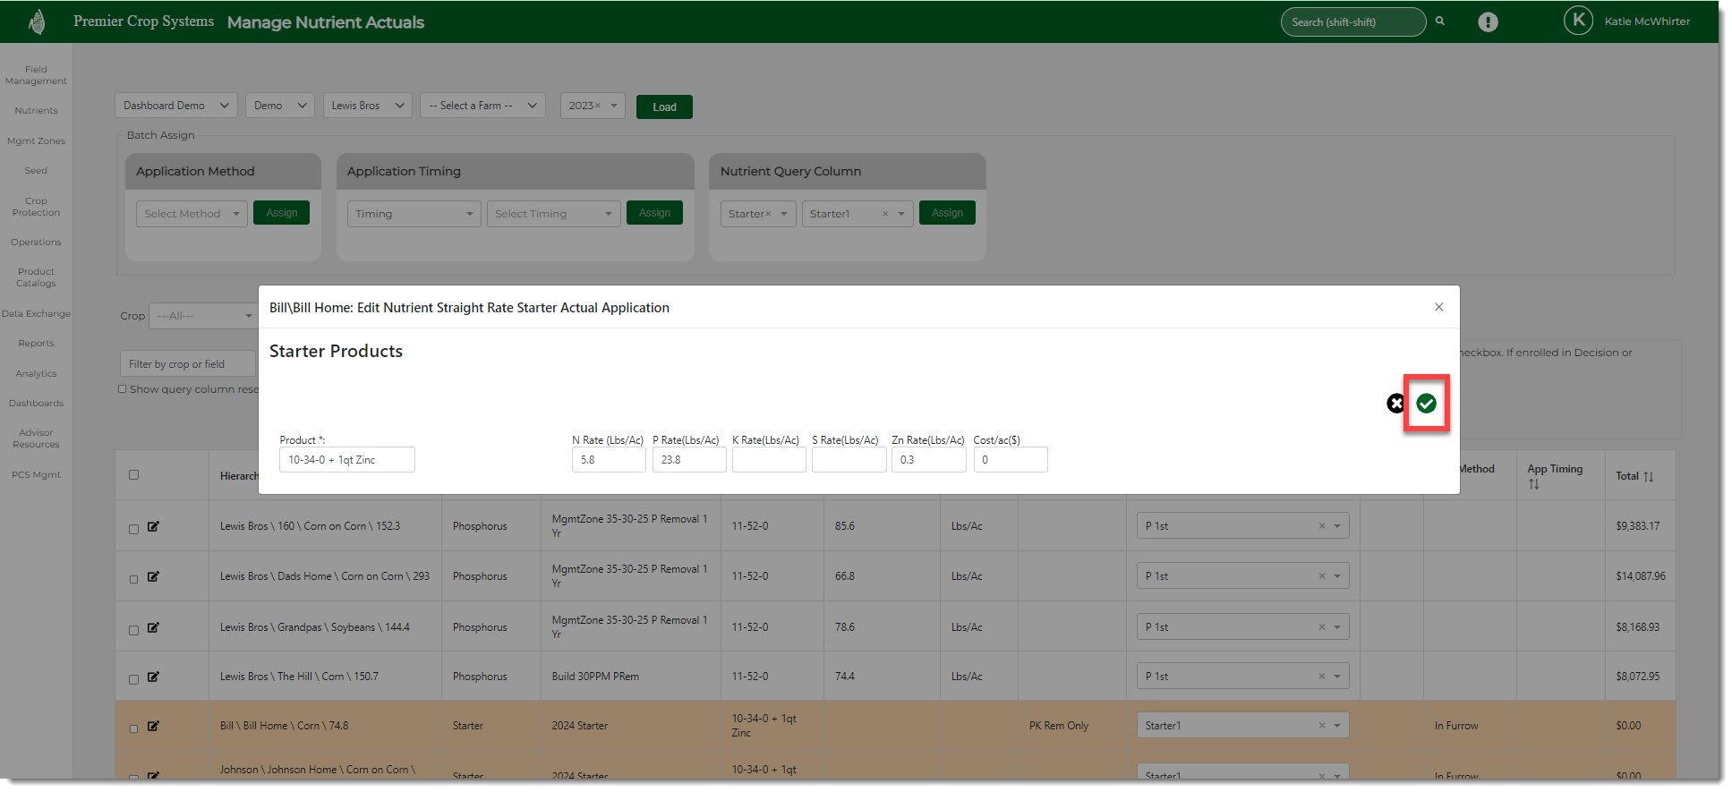
Task: Open the Select Method dropdown
Action: point(192,214)
